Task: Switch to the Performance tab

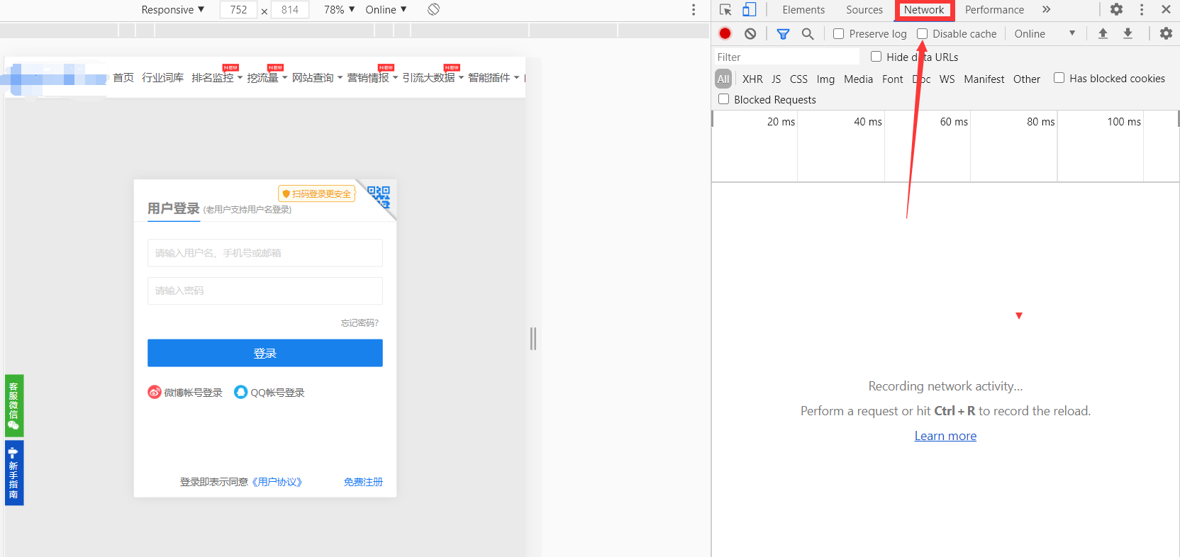Action: pyautogui.click(x=994, y=10)
